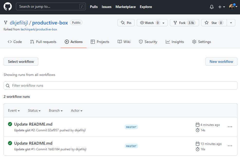
Task: Click the slash shortcut key icon
Action: point(82,7)
